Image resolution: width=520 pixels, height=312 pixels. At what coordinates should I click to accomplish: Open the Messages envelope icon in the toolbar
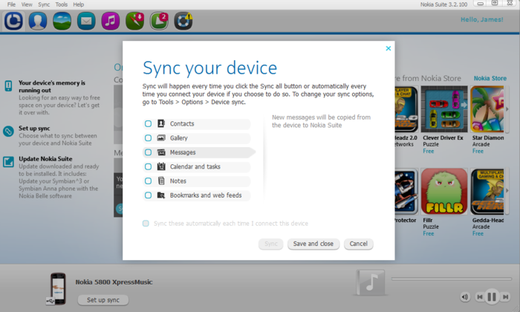point(86,21)
